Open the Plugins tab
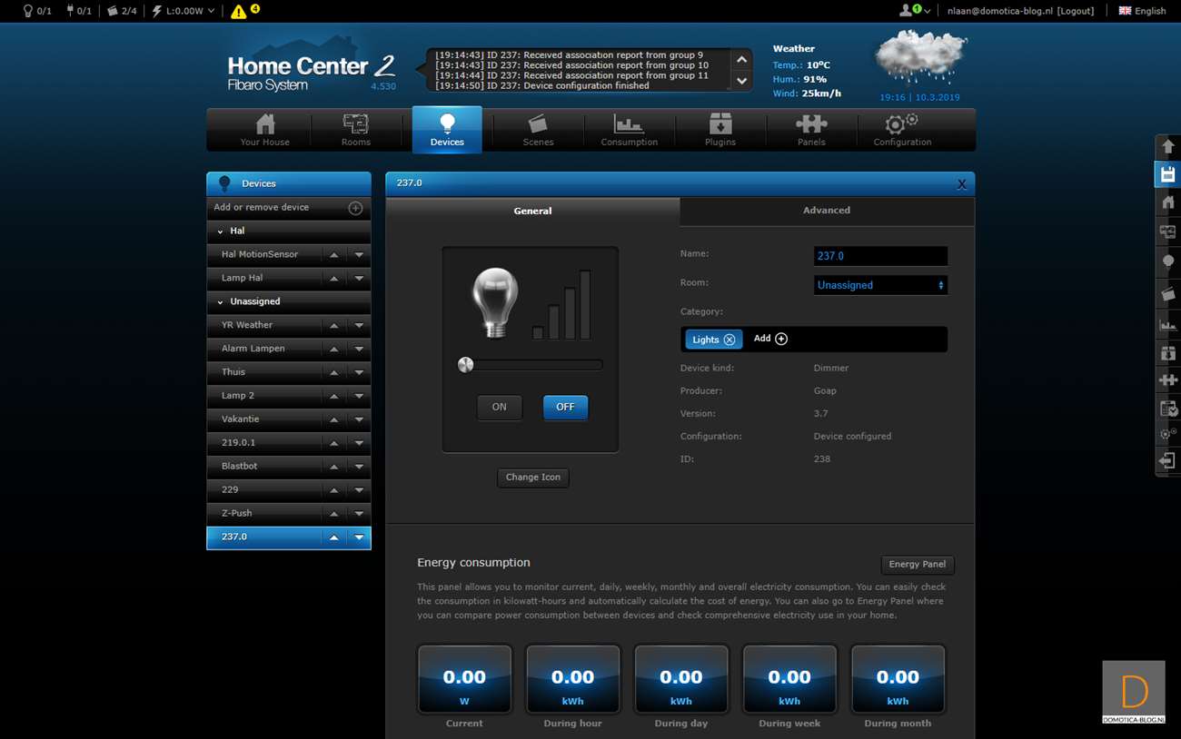Viewport: 1181px width, 739px height. tap(720, 130)
